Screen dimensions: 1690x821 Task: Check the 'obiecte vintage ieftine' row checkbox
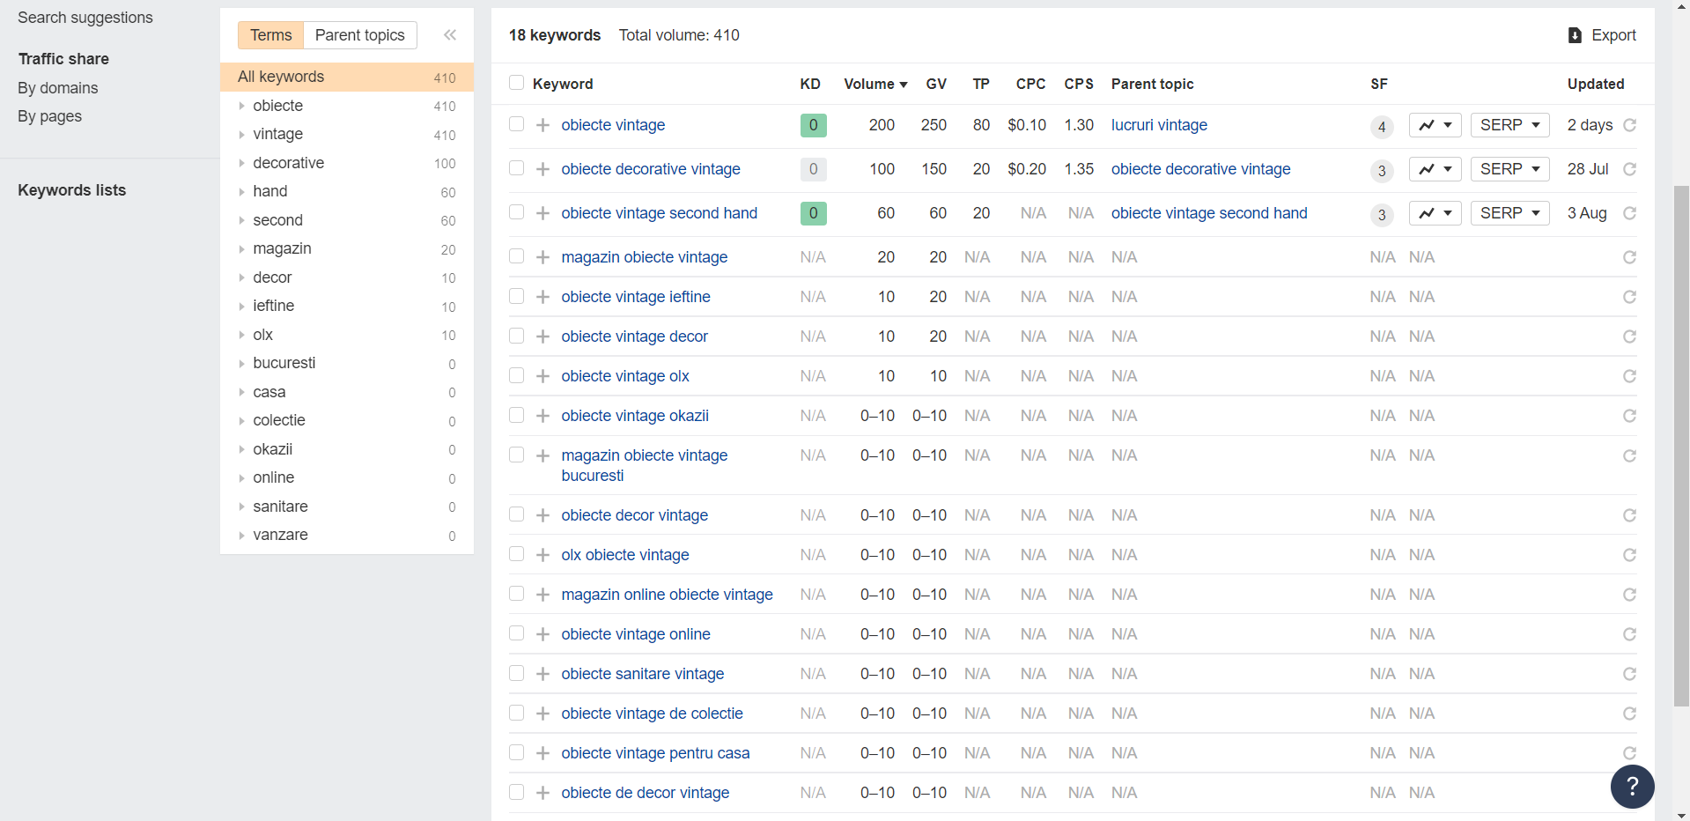[517, 296]
